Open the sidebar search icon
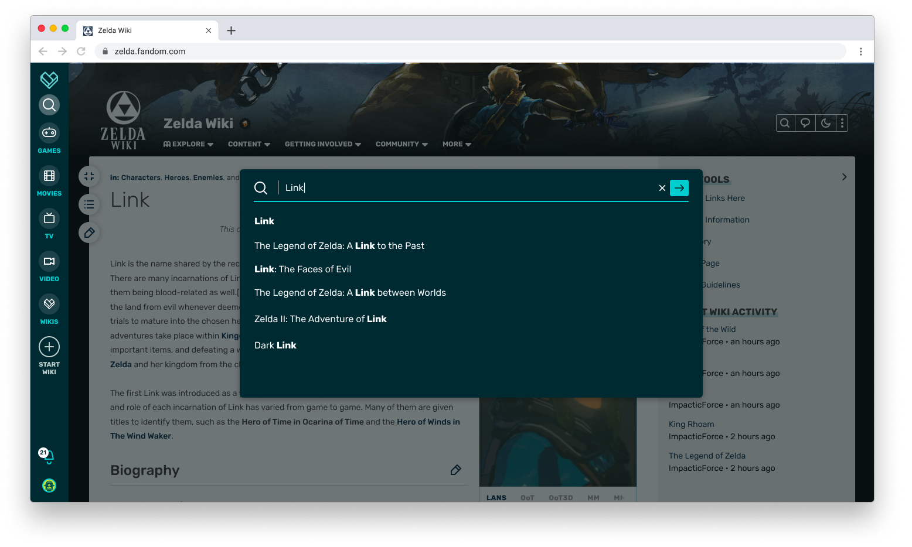Viewport: 912px width, 547px height. (49, 105)
